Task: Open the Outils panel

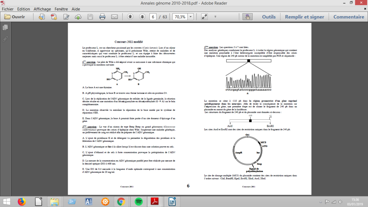Action: (x=269, y=17)
